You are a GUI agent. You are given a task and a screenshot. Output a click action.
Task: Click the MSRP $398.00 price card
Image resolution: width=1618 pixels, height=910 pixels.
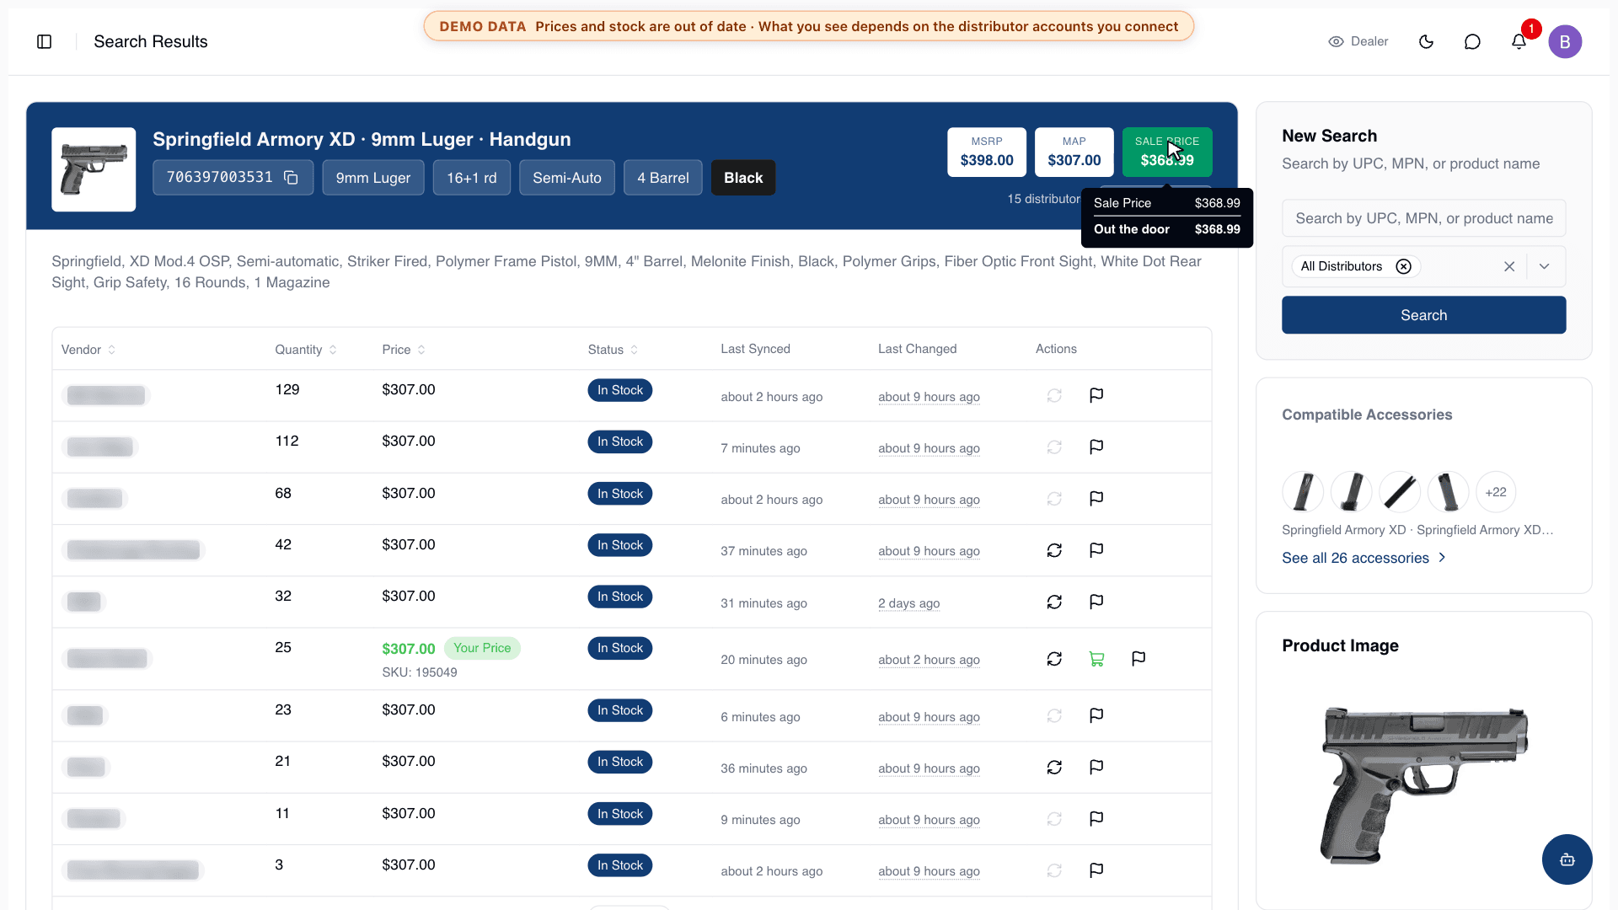click(x=987, y=152)
